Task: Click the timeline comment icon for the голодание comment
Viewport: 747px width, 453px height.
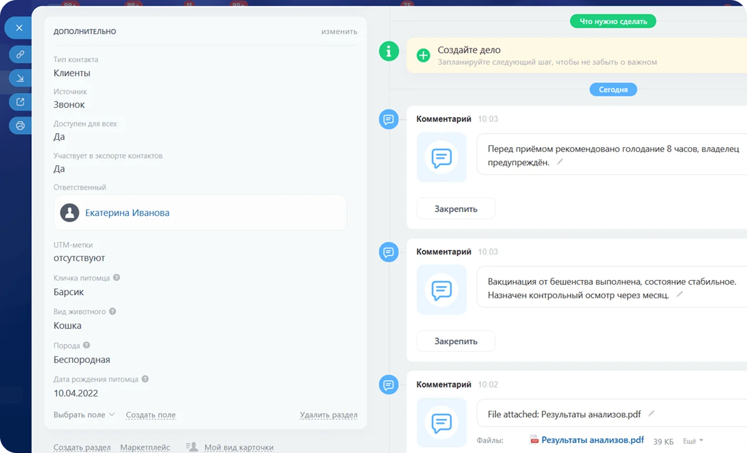Action: (389, 119)
